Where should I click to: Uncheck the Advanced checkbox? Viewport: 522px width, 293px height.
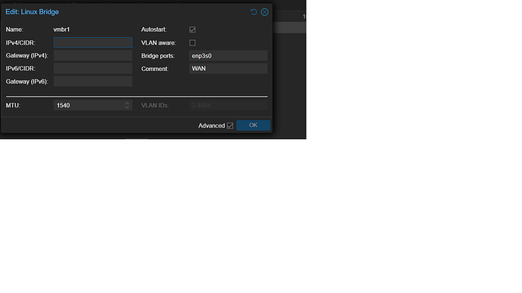pos(230,125)
